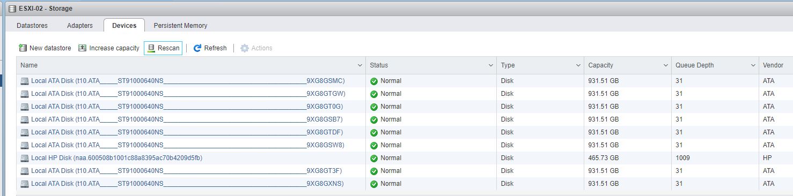Sort by the Type column header
This screenshot has width=793, height=196.
pyautogui.click(x=508, y=65)
